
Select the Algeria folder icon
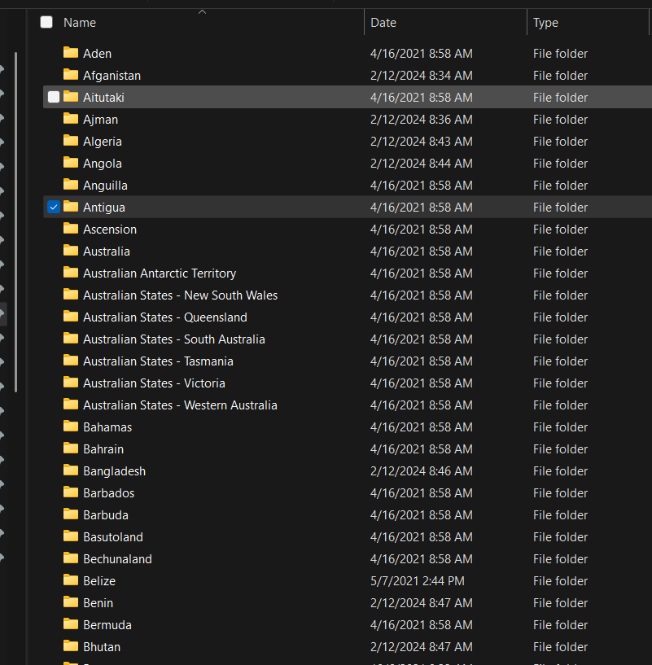[71, 142]
